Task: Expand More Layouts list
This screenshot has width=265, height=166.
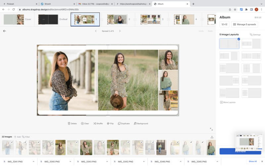Action: coord(228,102)
